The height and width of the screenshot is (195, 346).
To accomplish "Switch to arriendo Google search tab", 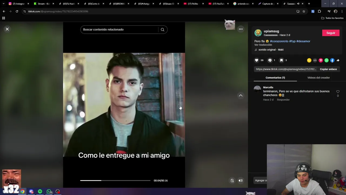I will tap(243, 4).
